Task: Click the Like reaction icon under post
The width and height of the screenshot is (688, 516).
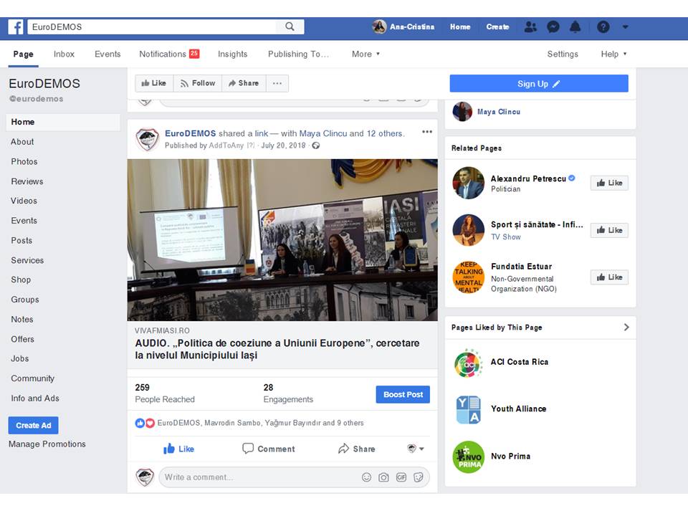Action: pos(140,423)
